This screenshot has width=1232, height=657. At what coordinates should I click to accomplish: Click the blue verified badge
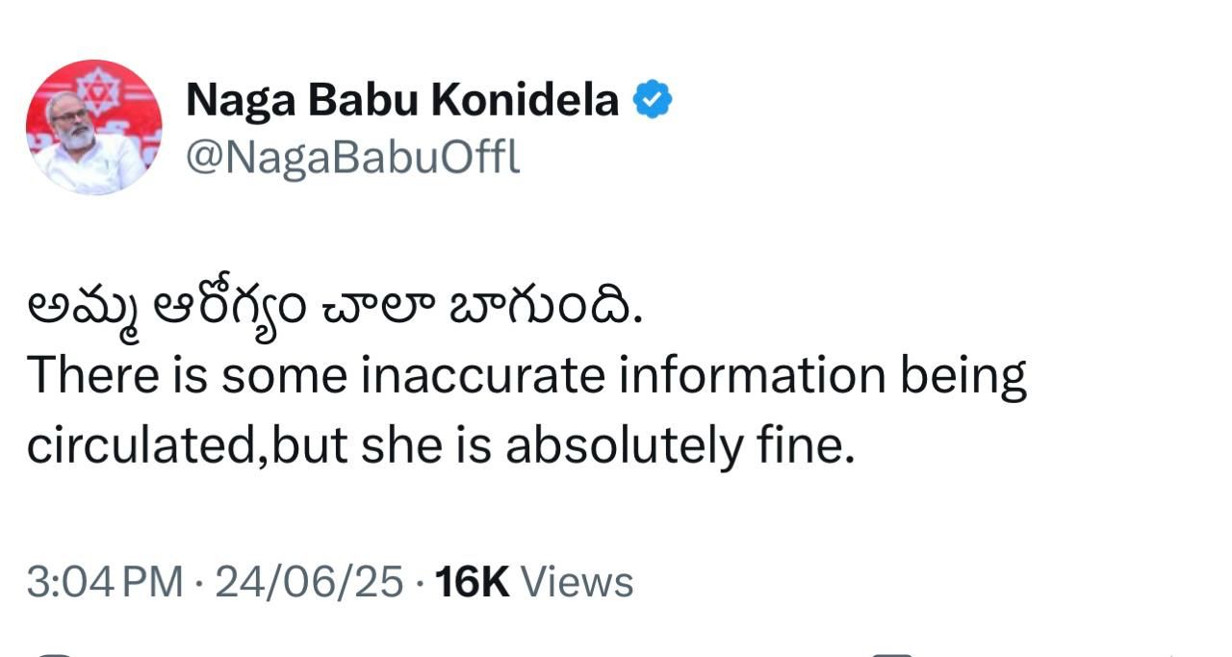652,100
